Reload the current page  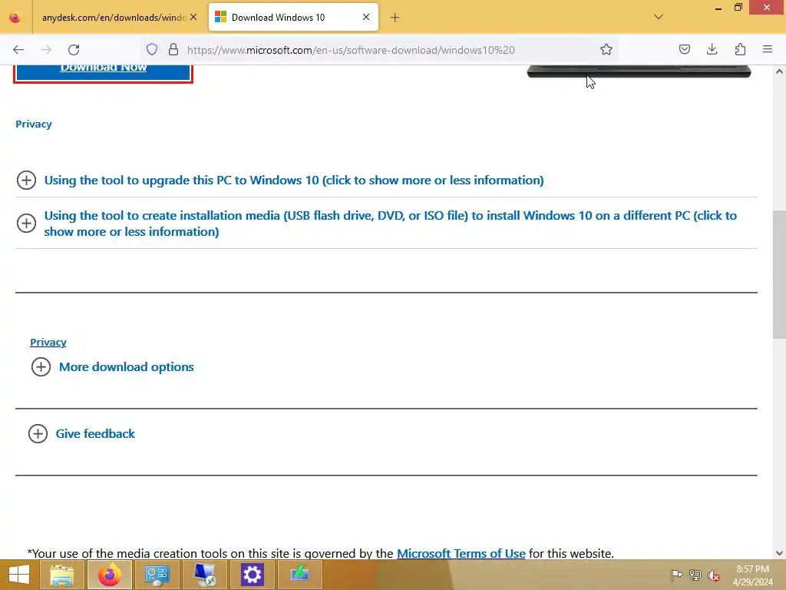click(74, 50)
